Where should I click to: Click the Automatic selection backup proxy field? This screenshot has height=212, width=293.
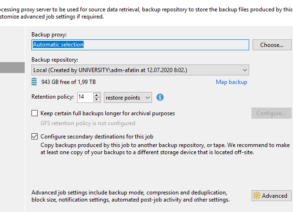[x=140, y=45]
